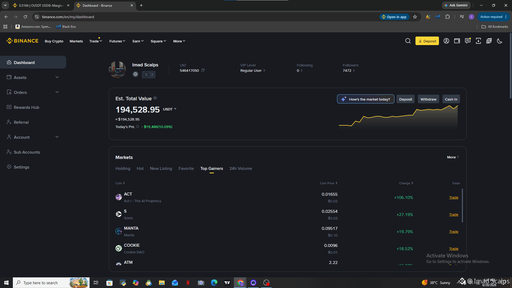The image size is (512, 288).
Task: Open the Trade dropdown menu
Action: (x=96, y=41)
